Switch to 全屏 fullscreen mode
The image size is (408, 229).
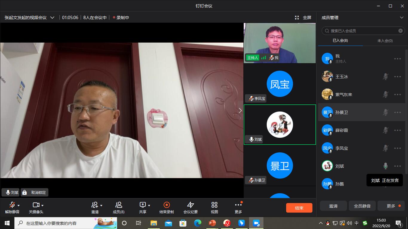[x=303, y=18]
